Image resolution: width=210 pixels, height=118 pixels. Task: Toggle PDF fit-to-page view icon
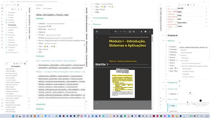pyautogui.click(x=130, y=32)
